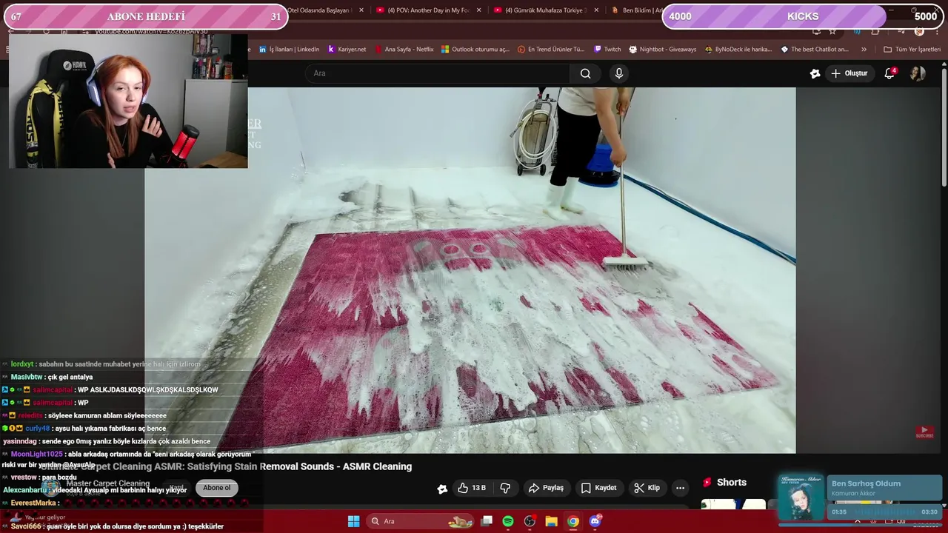This screenshot has height=533, width=948.
Task: Open the more actions three-dot menu
Action: click(680, 488)
